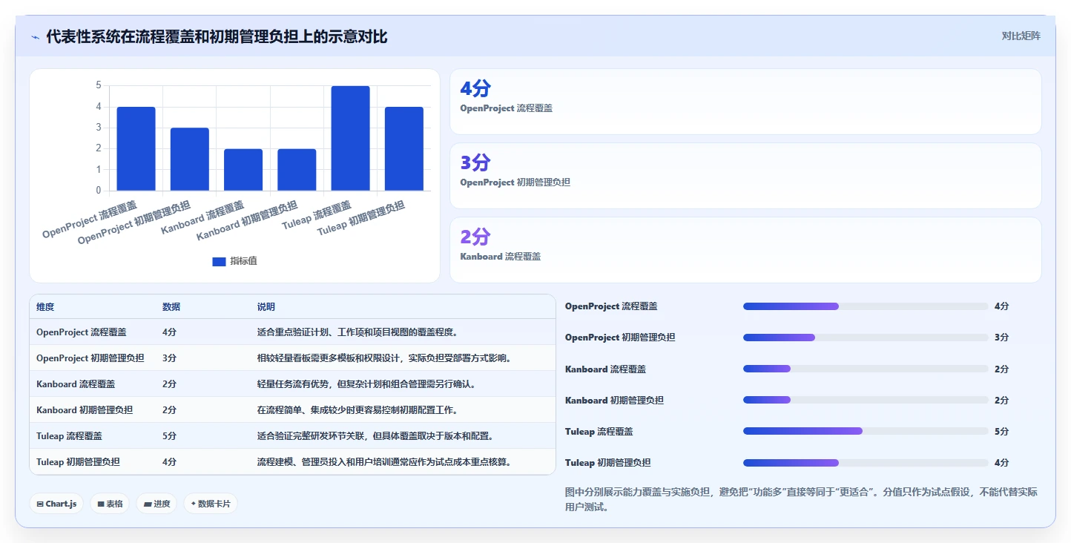Click the Tuleap 流程覆盖 progress bar
The width and height of the screenshot is (1071, 543).
(x=866, y=431)
